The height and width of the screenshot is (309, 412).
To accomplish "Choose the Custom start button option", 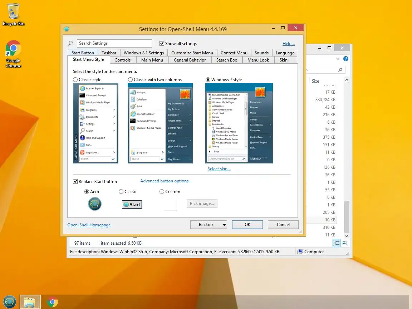I will click(x=162, y=192).
